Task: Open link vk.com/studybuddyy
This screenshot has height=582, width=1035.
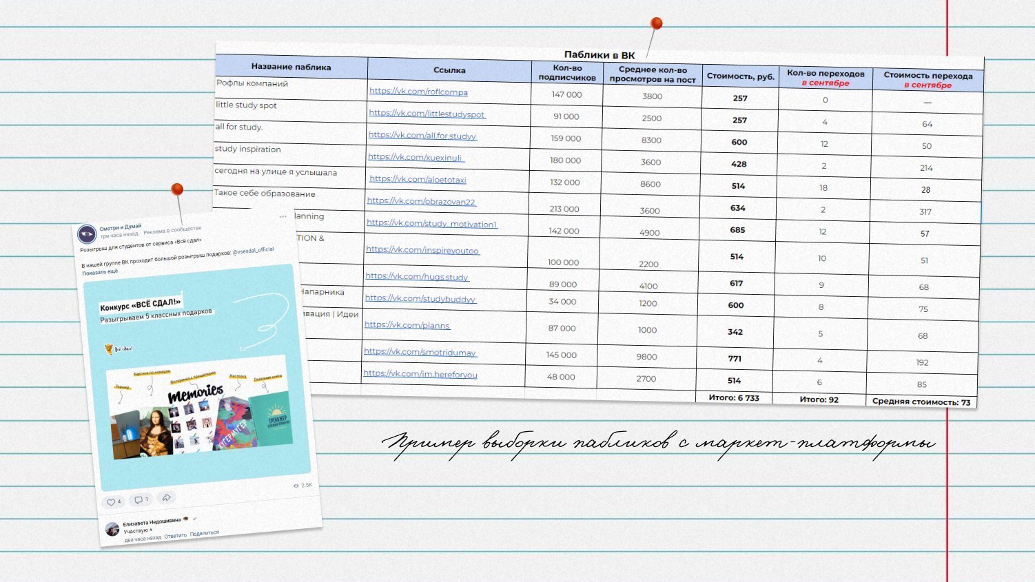Action: click(x=420, y=298)
